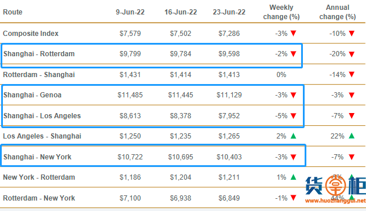Viewport: 366px width, 211px height.
Task: Select the 23-Jun-22 column header
Action: pos(229,12)
